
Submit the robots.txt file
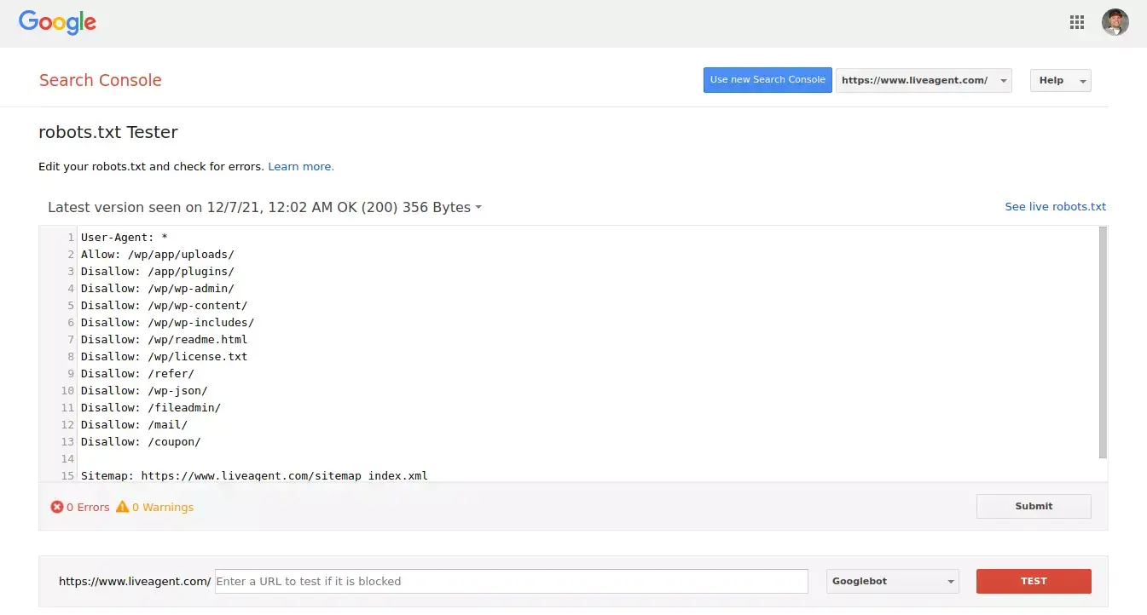coord(1033,506)
